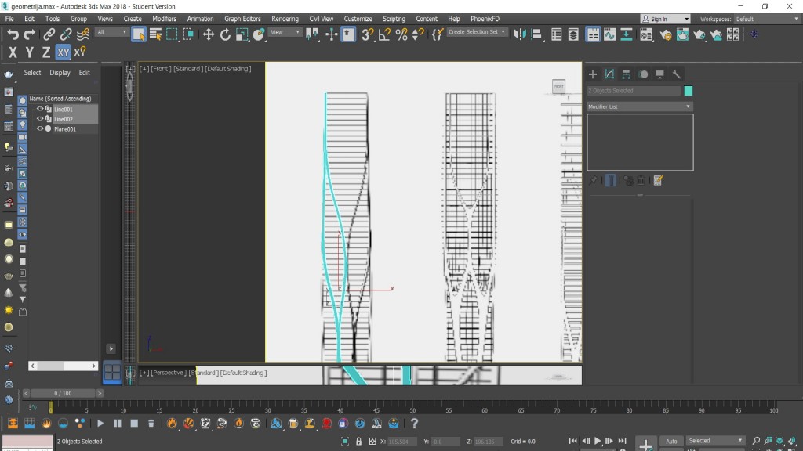The height and width of the screenshot is (451, 803).
Task: Click the Auto key button
Action: coord(671,441)
